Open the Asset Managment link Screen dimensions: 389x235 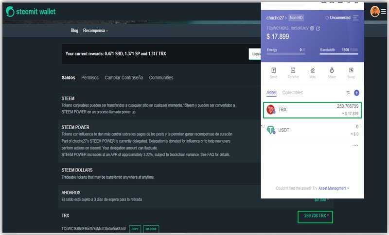click(x=334, y=188)
